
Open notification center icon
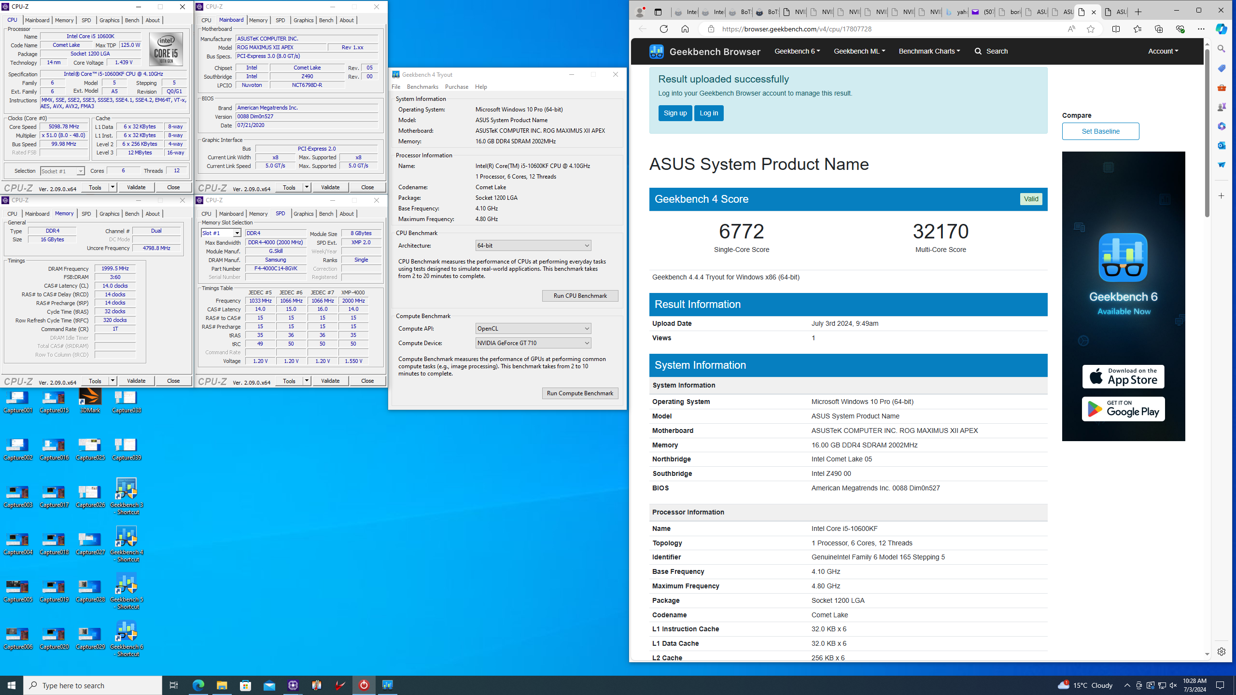[1220, 685]
